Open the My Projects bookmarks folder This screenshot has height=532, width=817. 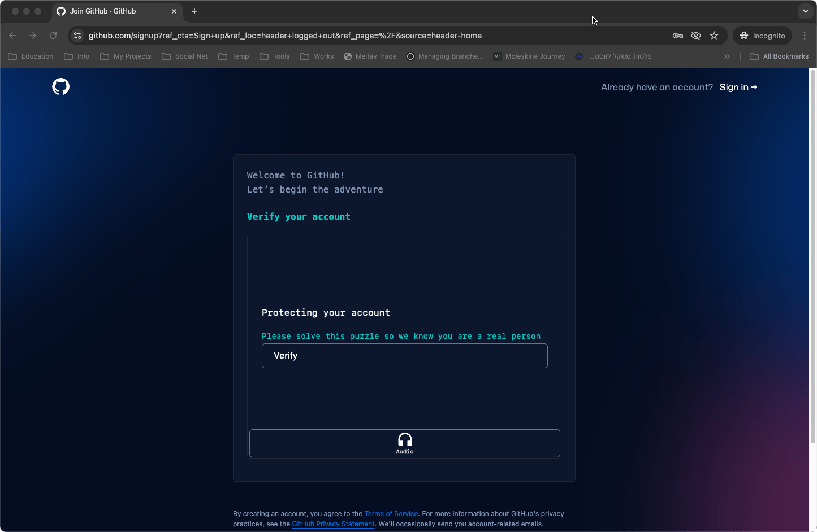[126, 56]
